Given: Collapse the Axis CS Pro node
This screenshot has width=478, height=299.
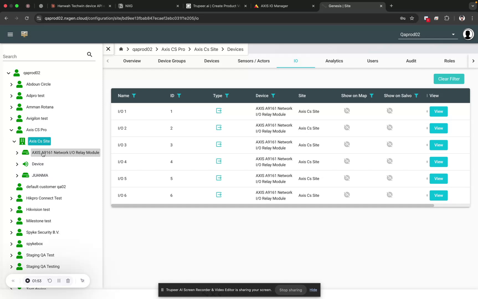Looking at the screenshot, I should click(x=11, y=130).
